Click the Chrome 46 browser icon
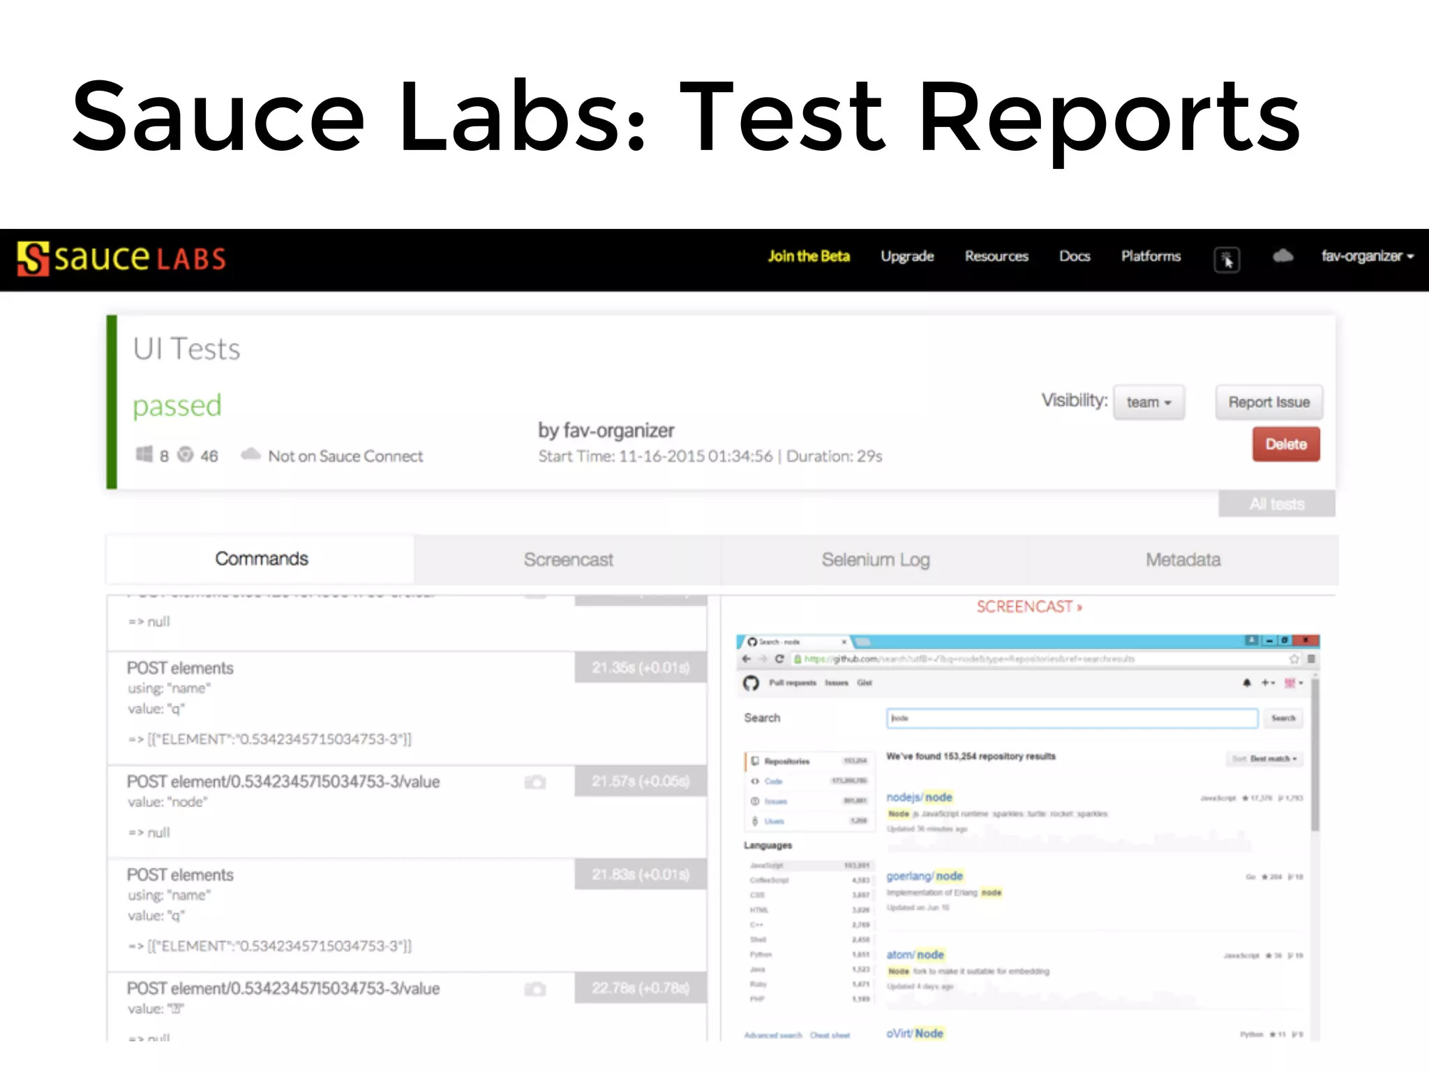1429x1072 pixels. 185,454
